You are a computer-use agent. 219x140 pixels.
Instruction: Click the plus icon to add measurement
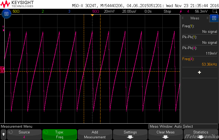point(200,72)
